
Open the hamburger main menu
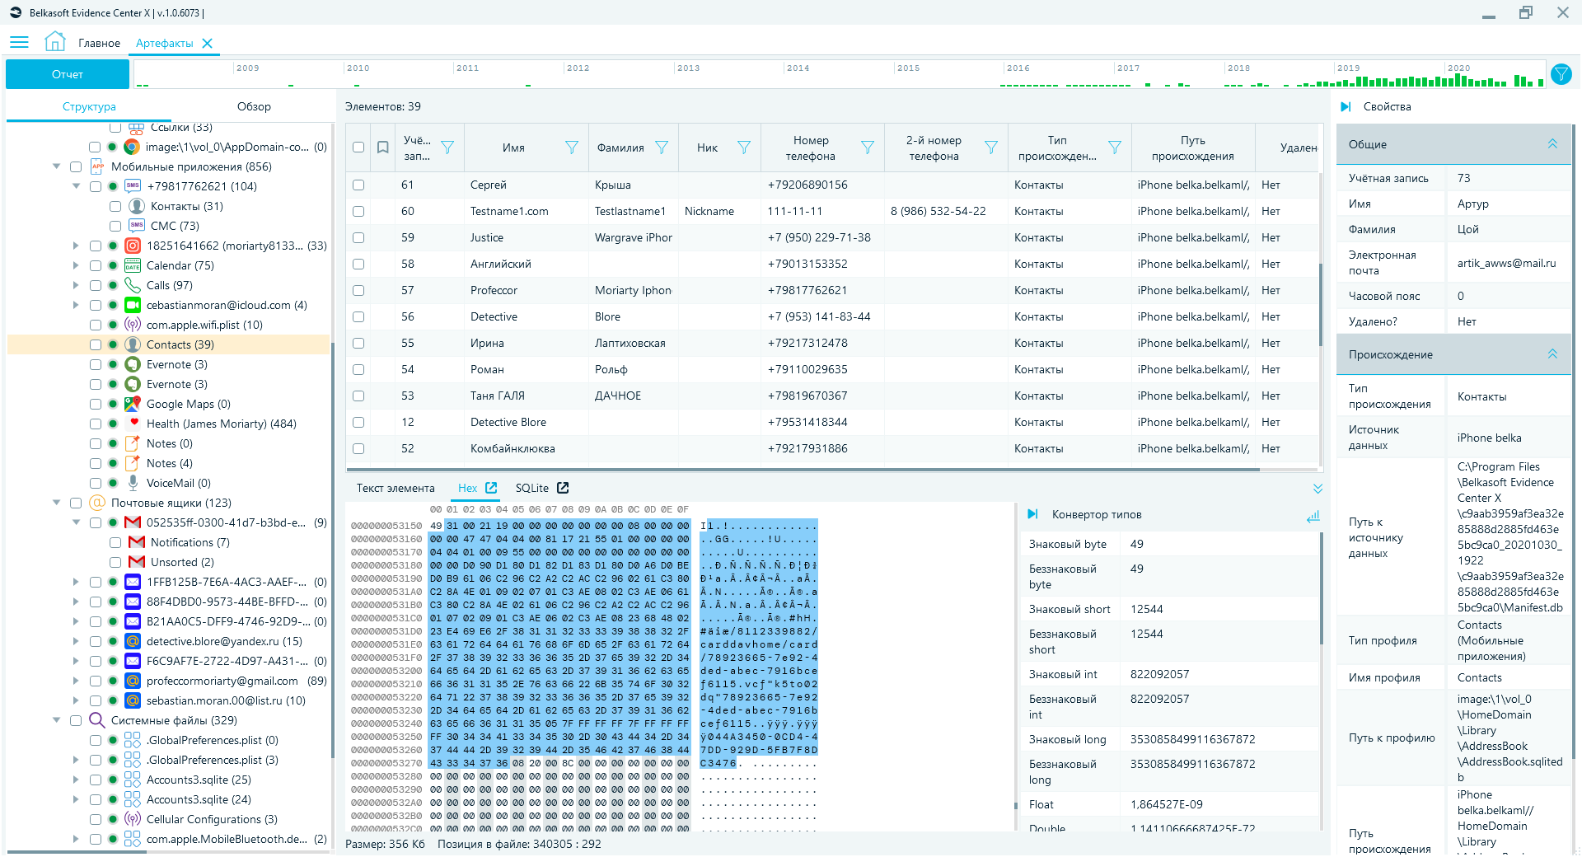pos(19,42)
